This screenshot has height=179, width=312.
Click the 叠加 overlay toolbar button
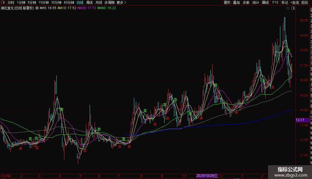click(x=236, y=2)
